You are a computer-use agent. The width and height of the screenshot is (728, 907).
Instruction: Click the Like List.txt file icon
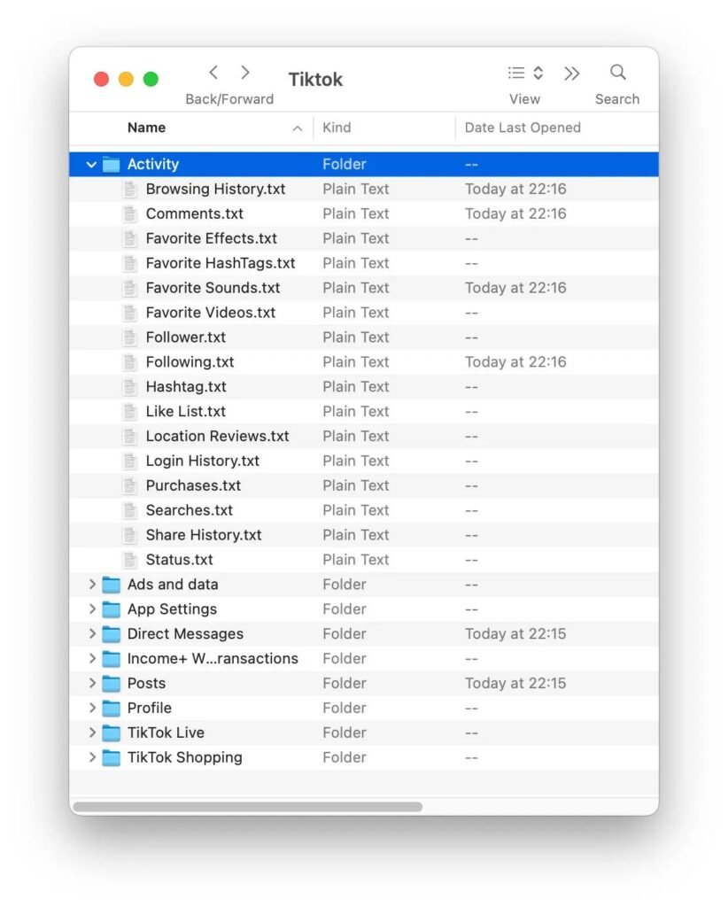130,411
